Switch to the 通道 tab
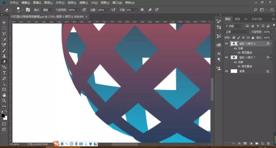The width and height of the screenshot is (276, 148). point(237,19)
